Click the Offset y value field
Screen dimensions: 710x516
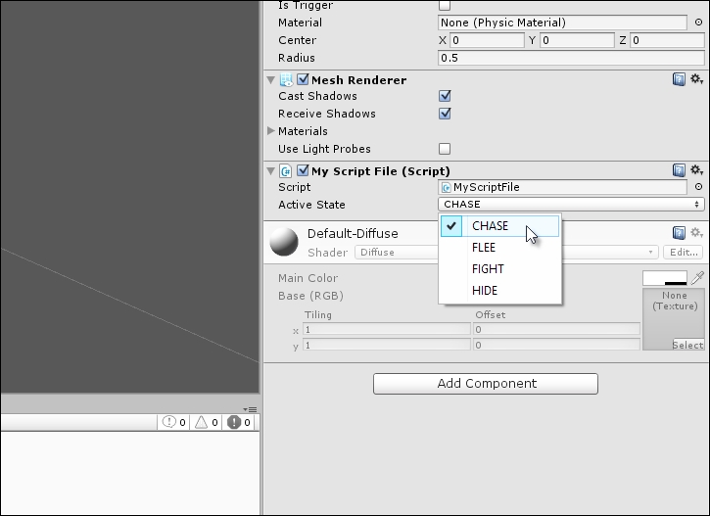(556, 345)
